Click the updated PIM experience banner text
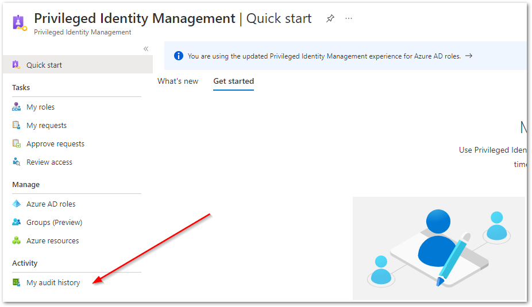Image resolution: width=532 pixels, height=307 pixels. pyautogui.click(x=325, y=56)
